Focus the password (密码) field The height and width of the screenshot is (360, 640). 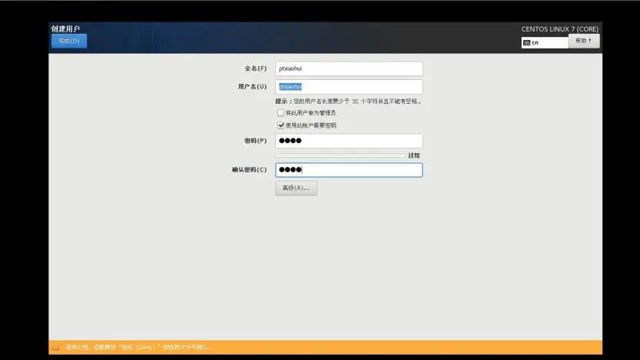pyautogui.click(x=349, y=141)
